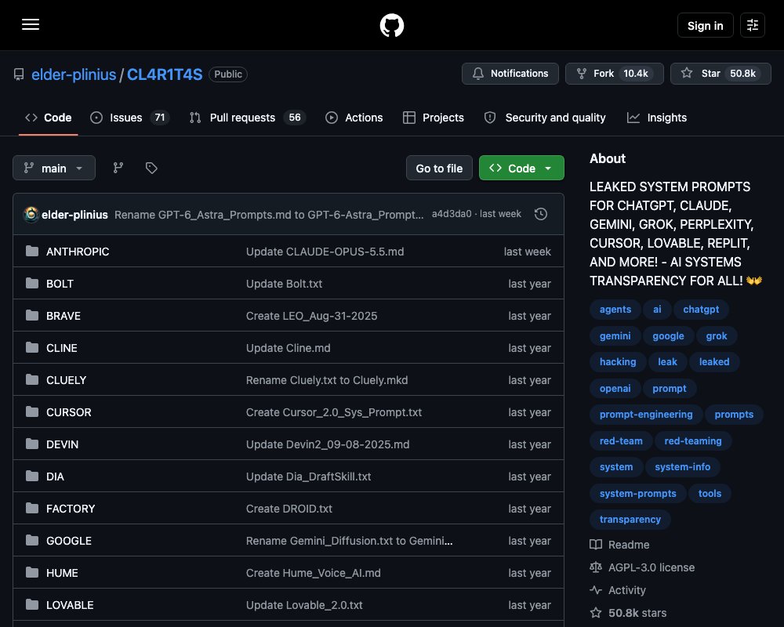This screenshot has width=784, height=627.
Task: Open the Insights tab
Action: 657,118
